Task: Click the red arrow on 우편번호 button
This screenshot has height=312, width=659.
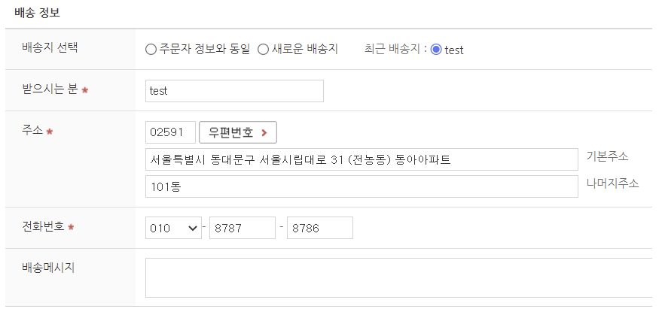Action: [264, 132]
